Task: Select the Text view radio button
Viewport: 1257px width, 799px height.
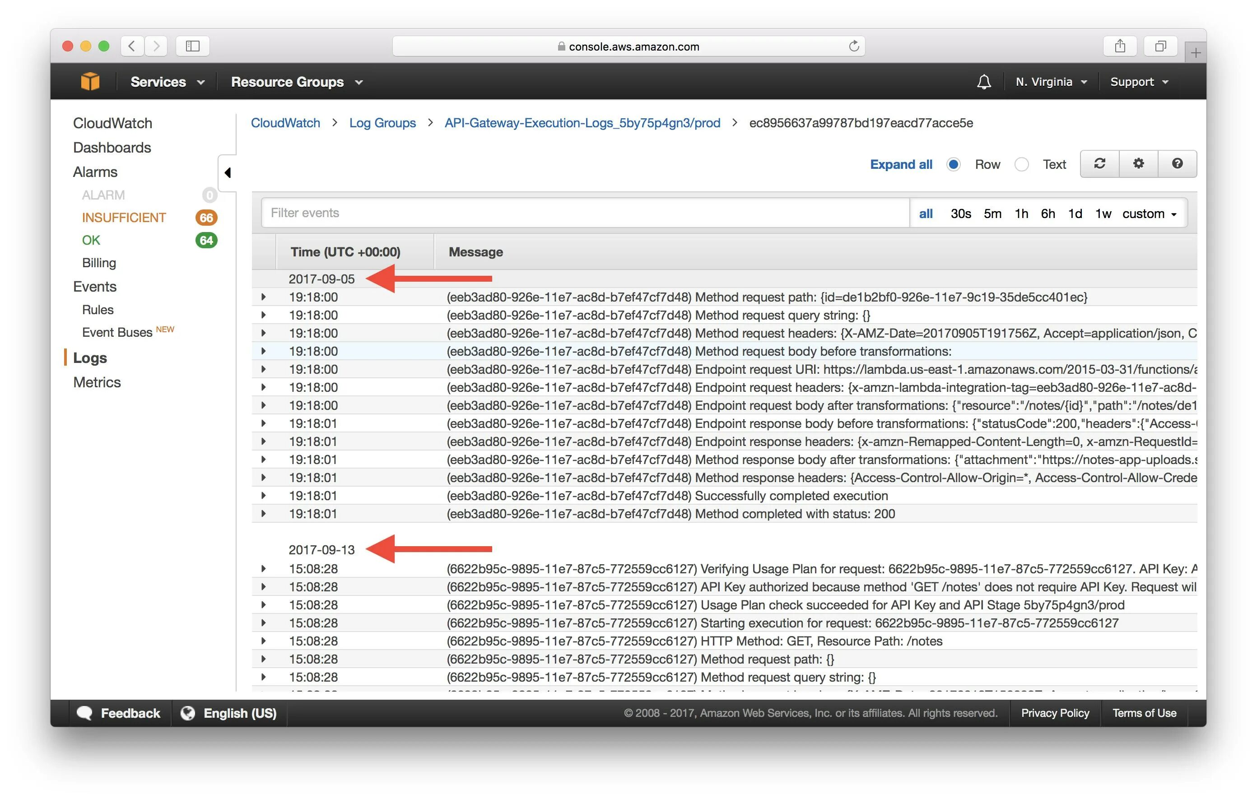Action: point(1021,164)
